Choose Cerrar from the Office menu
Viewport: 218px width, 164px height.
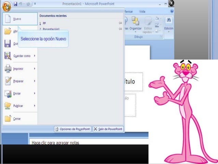20,119
